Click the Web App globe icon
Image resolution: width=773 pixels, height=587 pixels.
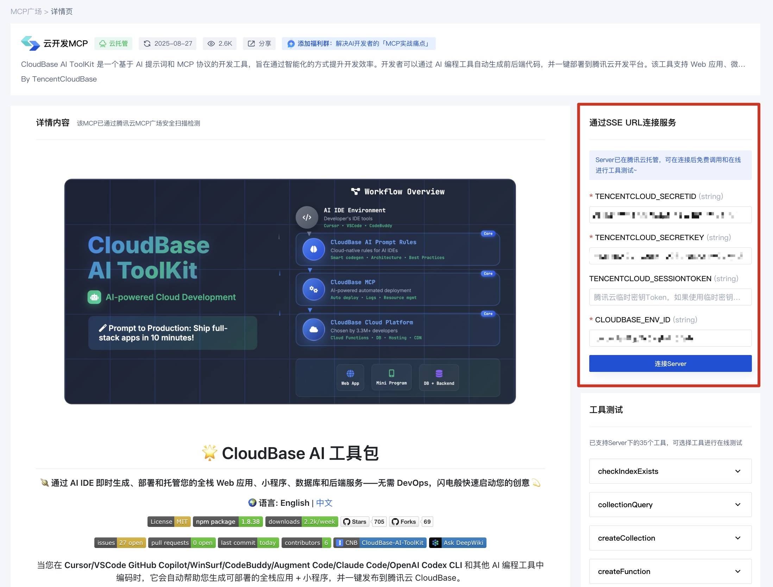tap(350, 373)
